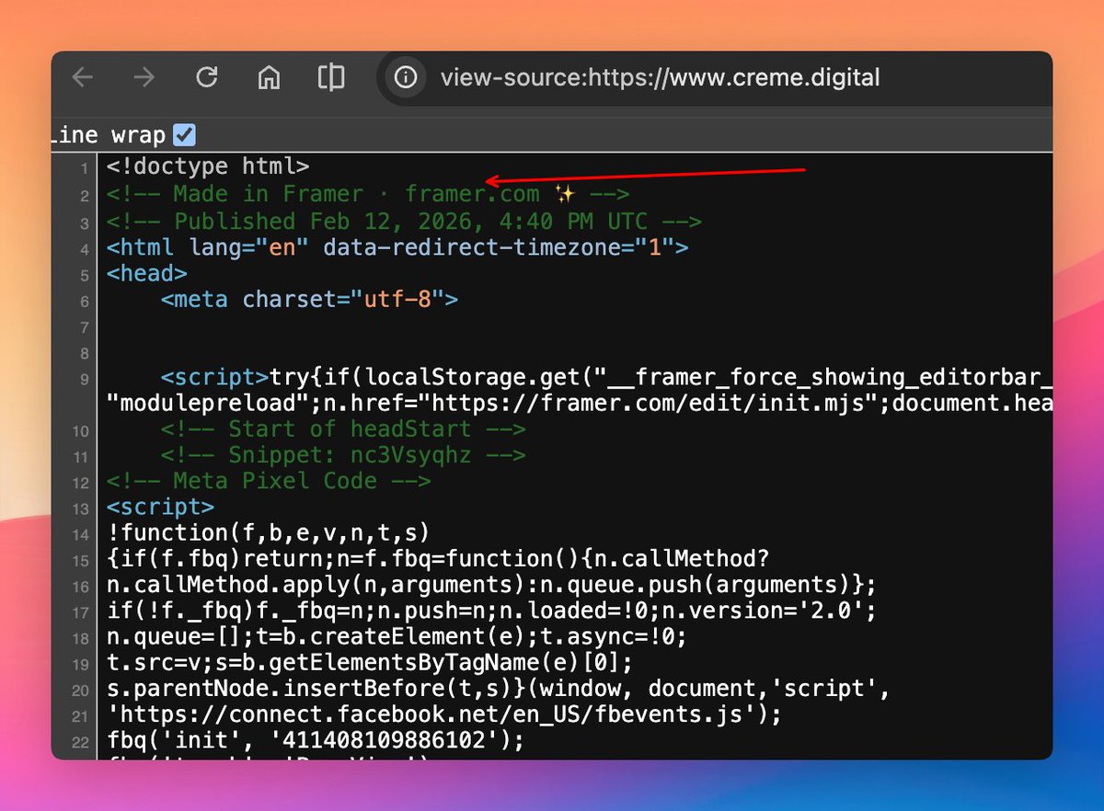Image resolution: width=1104 pixels, height=811 pixels.
Task: Click the 'Meta Pixel Code' comment
Action: tap(269, 481)
